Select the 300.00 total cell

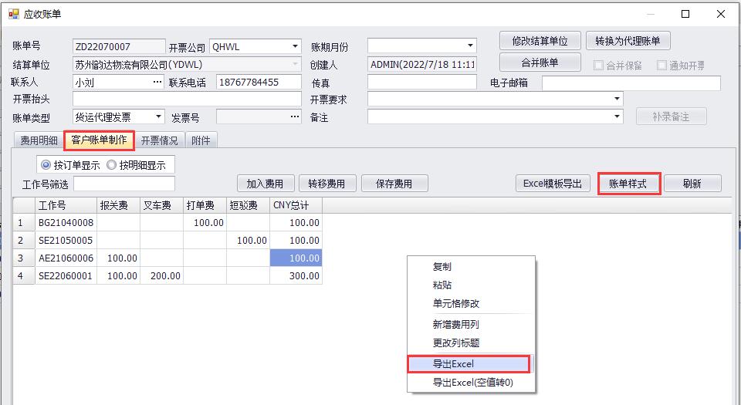(296, 275)
